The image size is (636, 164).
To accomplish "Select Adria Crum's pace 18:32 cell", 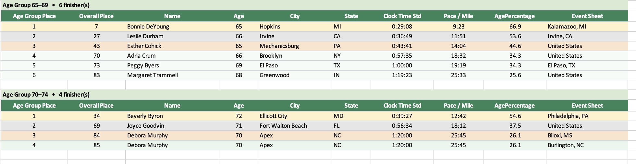I will coord(458,56).
